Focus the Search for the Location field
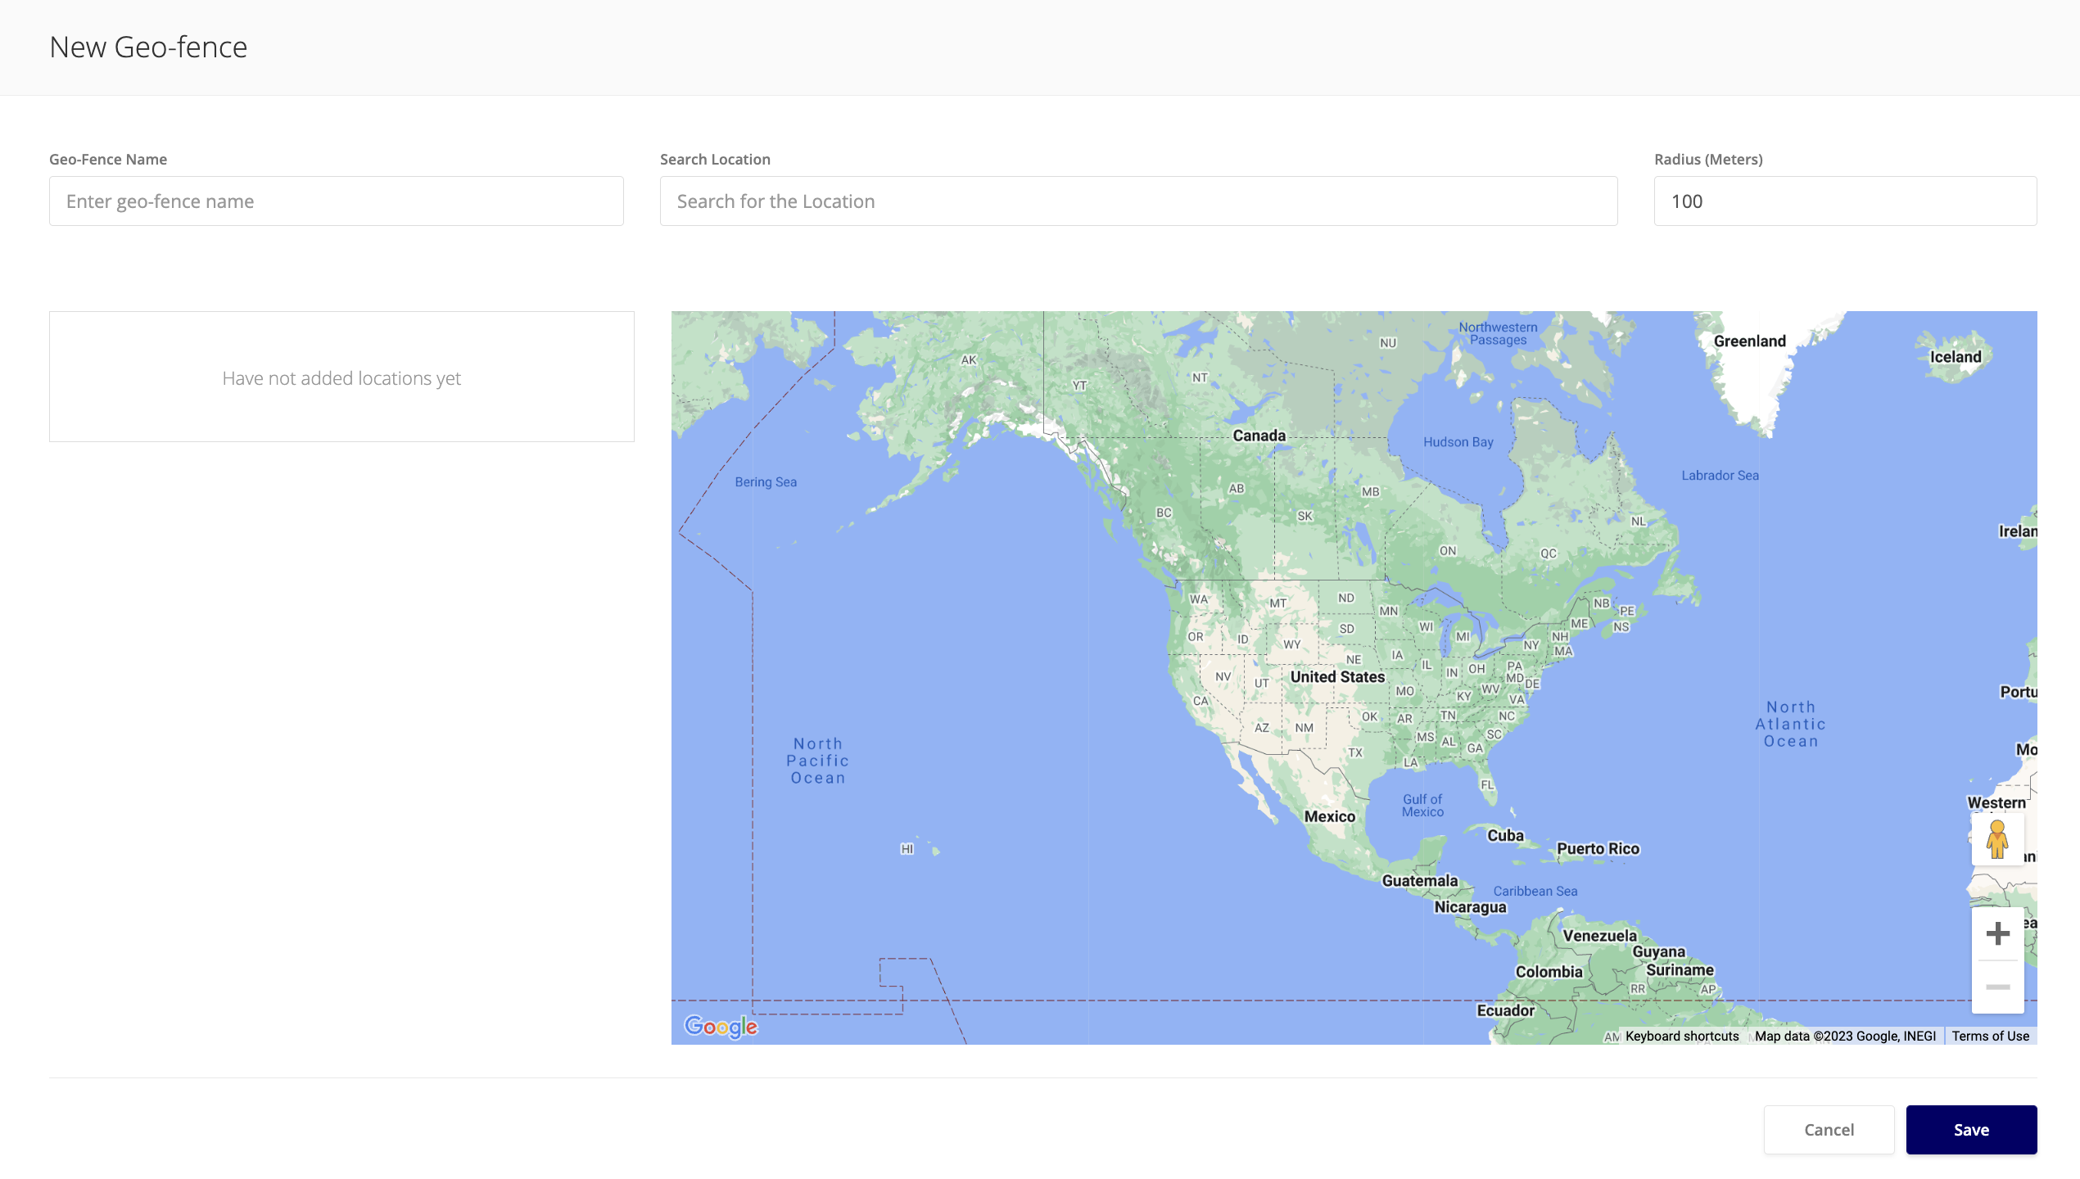Screen dimensions: 2080x1179 [x=1138, y=201]
